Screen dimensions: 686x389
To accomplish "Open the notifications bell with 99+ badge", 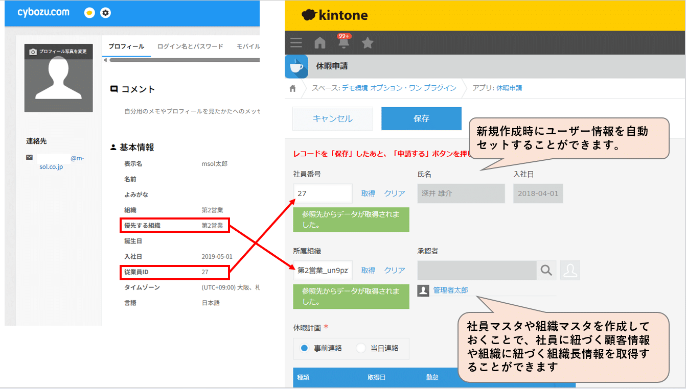I will [x=344, y=42].
